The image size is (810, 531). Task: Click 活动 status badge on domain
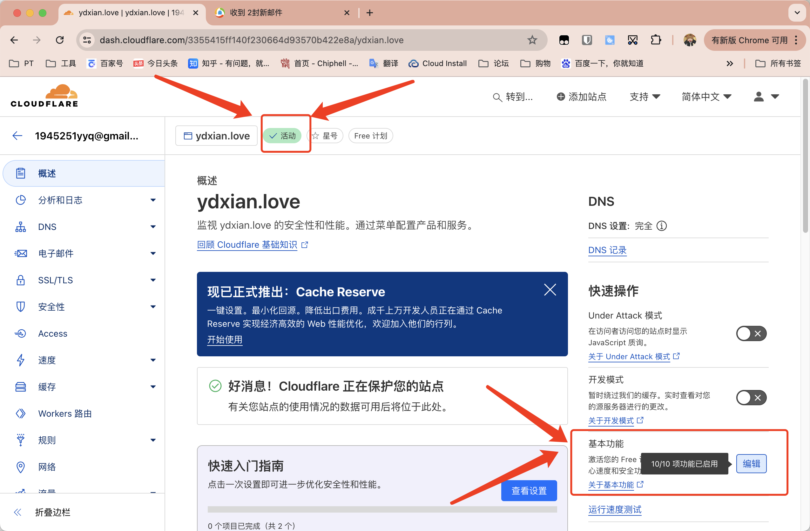[284, 136]
